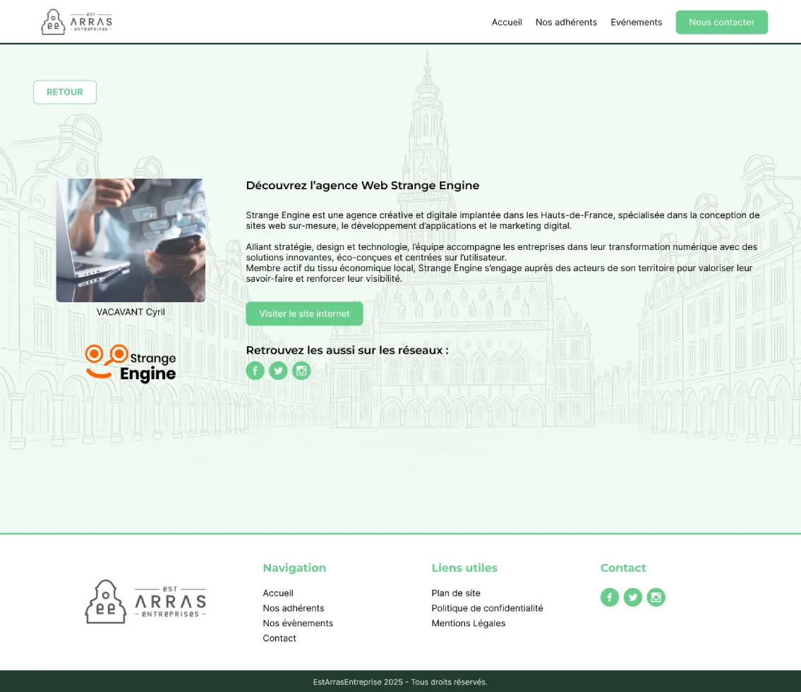Click the footer Liens utiles heading
Image resolution: width=801 pixels, height=692 pixels.
click(464, 568)
